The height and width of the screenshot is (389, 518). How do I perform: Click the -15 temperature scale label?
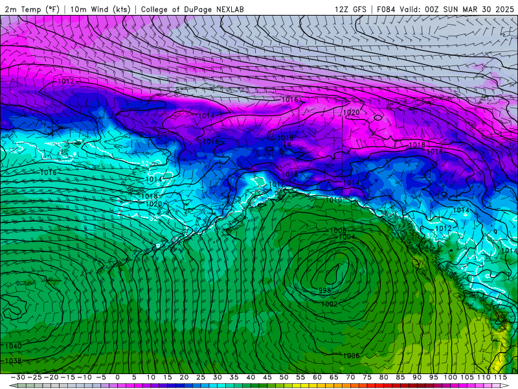(68, 377)
